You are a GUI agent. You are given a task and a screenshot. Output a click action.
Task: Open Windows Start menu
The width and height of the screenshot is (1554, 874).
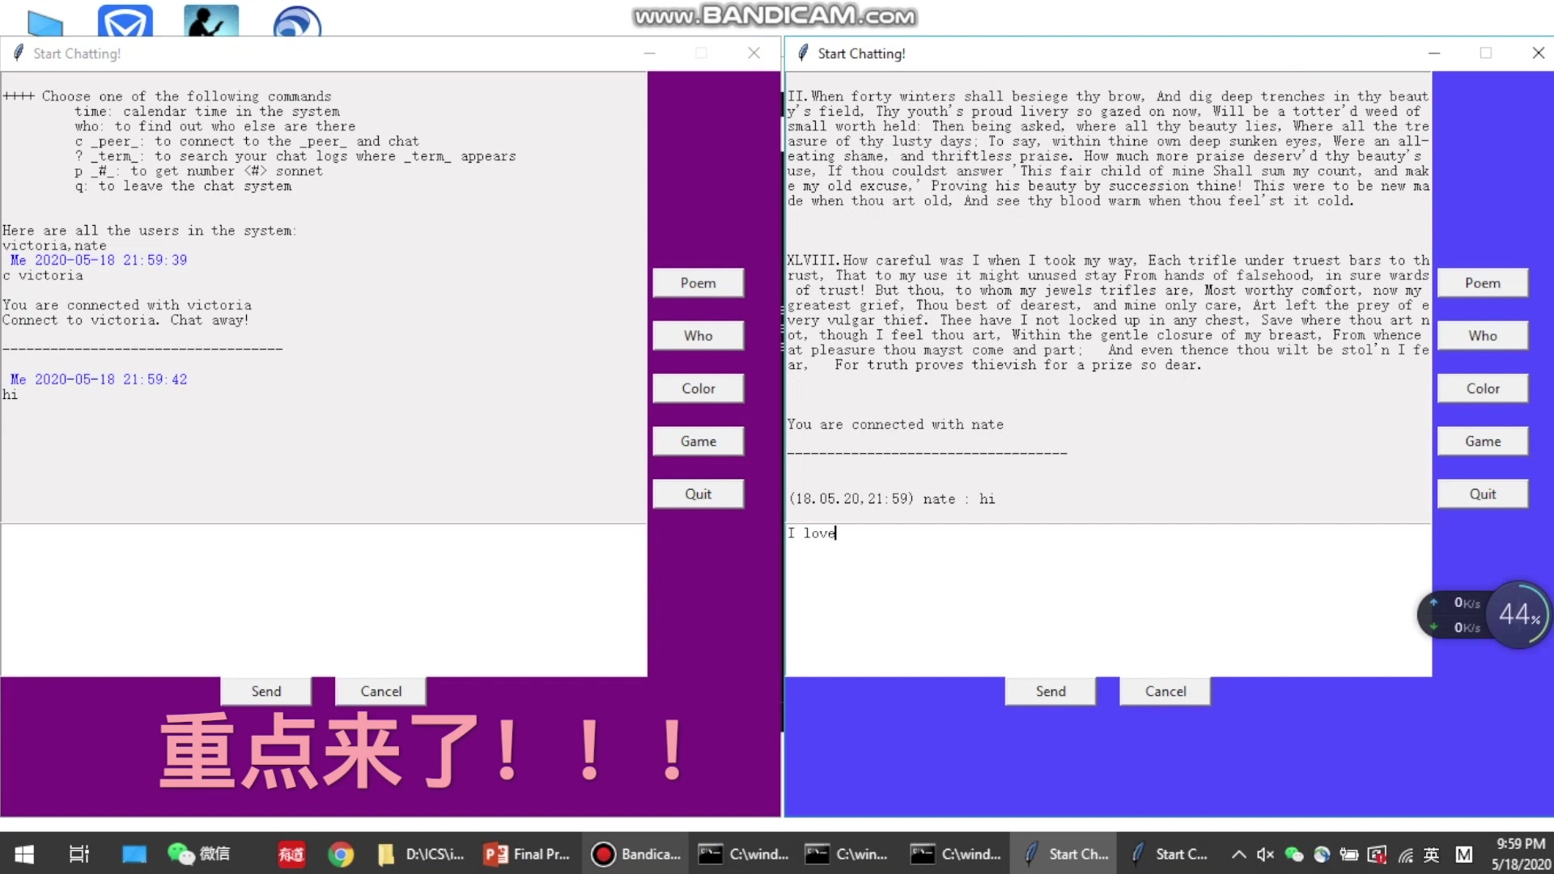24,854
